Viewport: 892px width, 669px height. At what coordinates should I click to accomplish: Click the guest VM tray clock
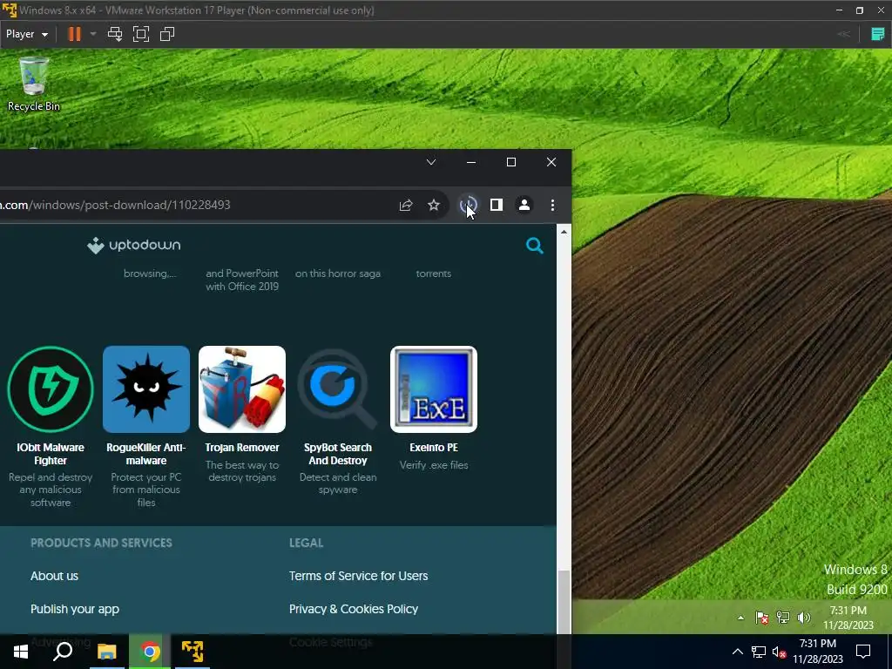[848, 618]
